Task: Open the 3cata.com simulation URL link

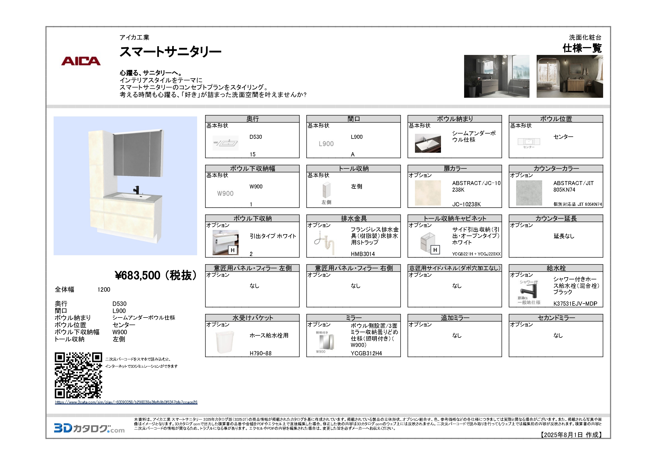Action: click(x=126, y=402)
